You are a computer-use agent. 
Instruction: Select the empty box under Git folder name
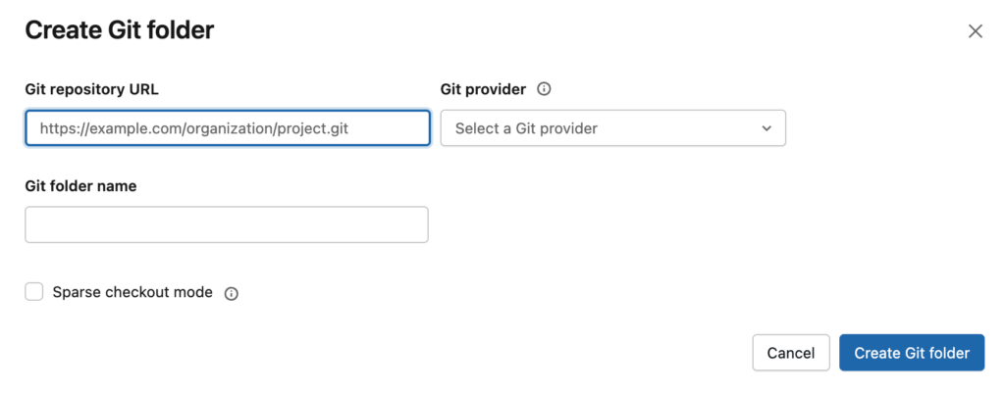point(227,224)
